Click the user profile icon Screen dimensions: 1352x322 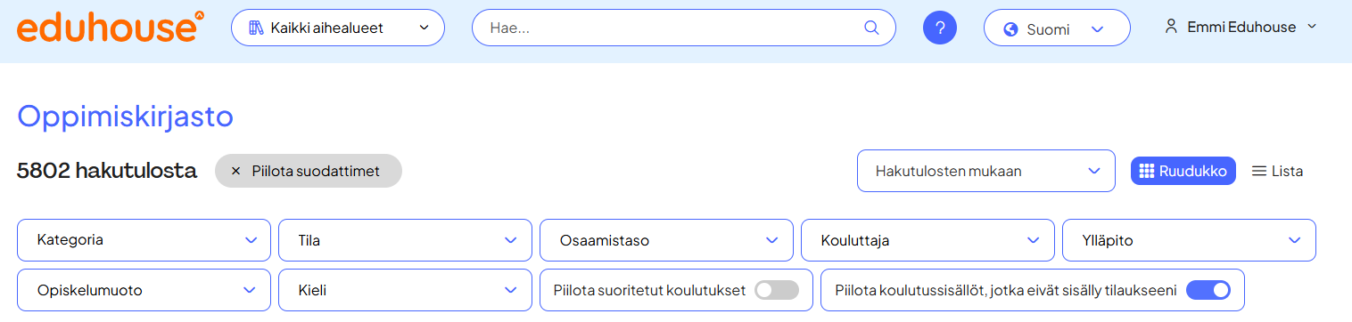pyautogui.click(x=1171, y=27)
